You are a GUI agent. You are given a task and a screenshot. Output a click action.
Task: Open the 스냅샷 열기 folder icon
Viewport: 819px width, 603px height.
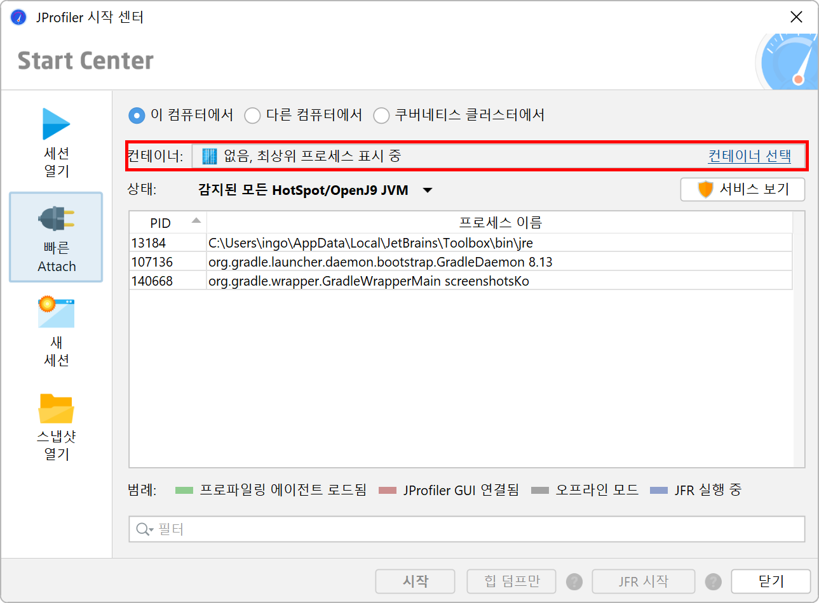click(x=56, y=408)
